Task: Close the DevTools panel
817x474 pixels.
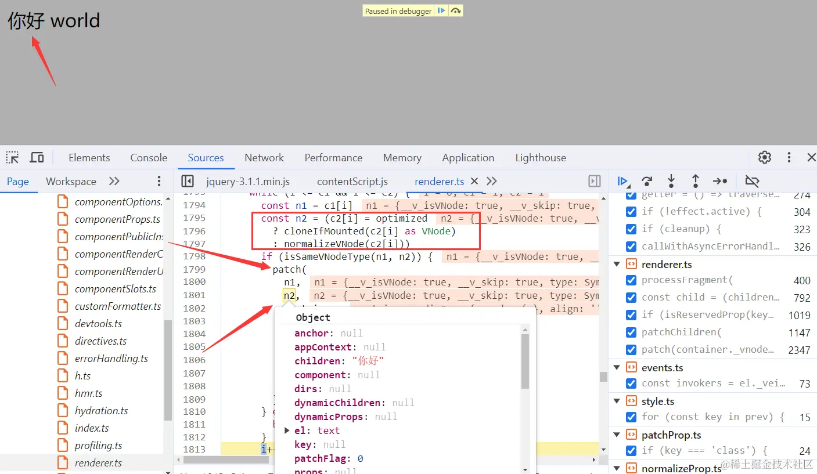Action: (811, 157)
